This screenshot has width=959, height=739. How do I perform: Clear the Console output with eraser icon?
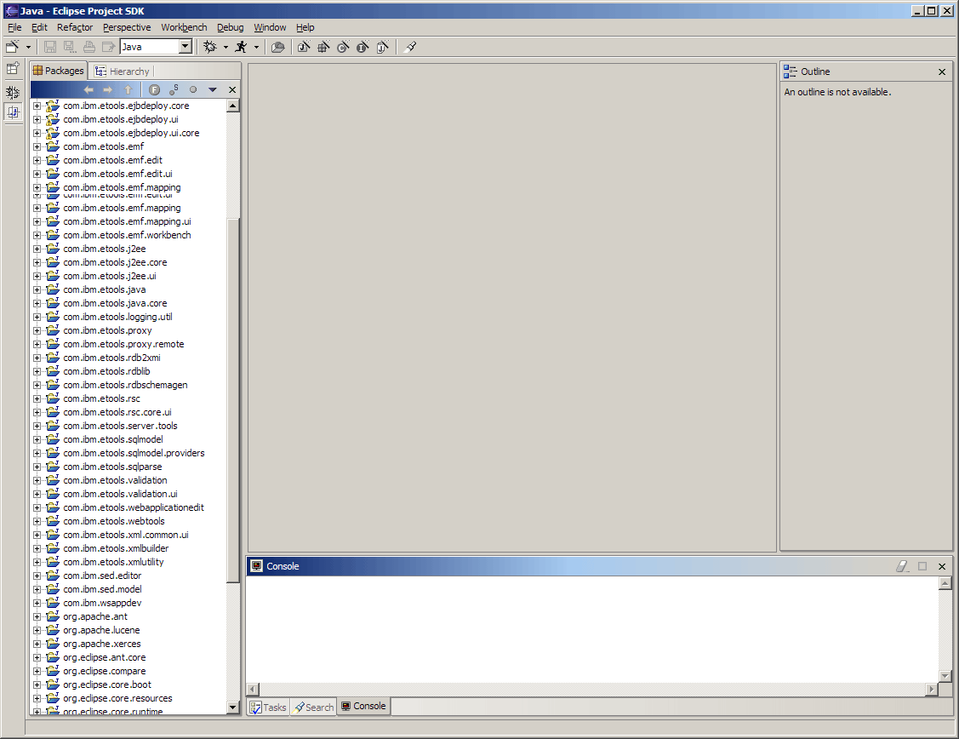point(902,566)
